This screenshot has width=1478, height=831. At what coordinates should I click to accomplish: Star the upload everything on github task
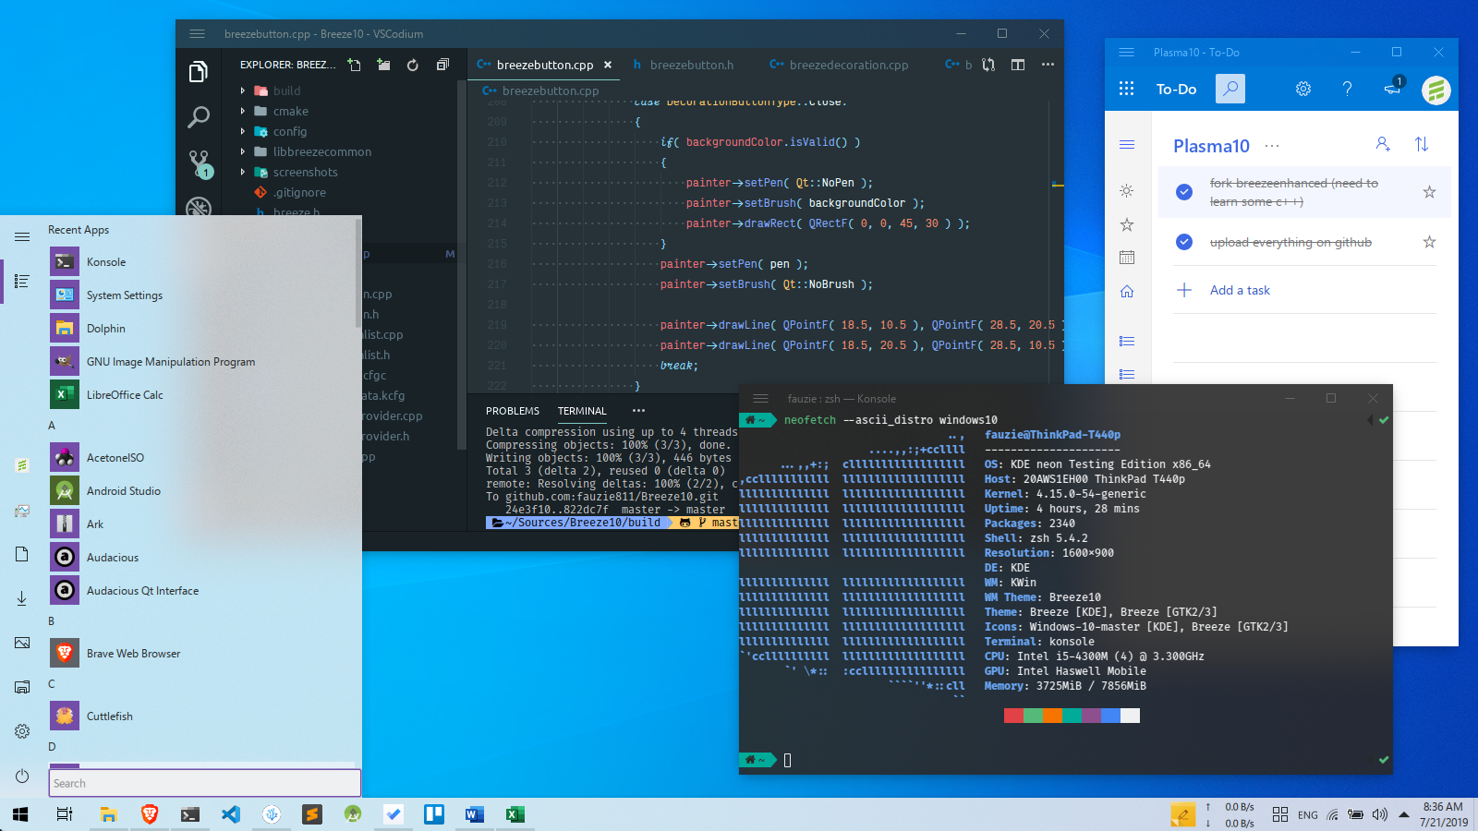[x=1429, y=242]
